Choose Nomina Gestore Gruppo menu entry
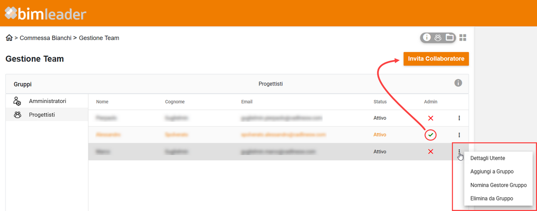 coord(498,185)
